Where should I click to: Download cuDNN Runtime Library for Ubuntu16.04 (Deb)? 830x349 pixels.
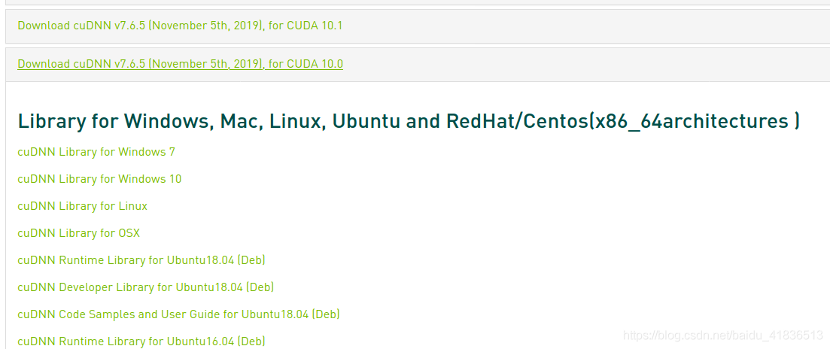(x=141, y=341)
